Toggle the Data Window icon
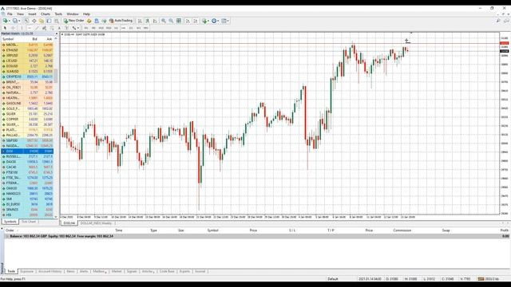The image size is (511, 287). point(34,21)
